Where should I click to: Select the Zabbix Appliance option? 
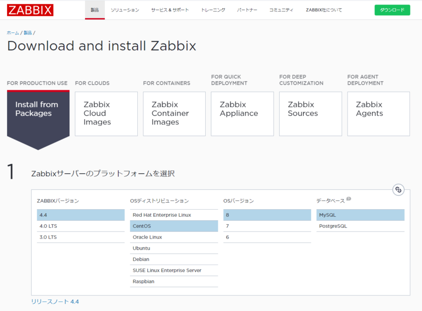pyautogui.click(x=242, y=113)
